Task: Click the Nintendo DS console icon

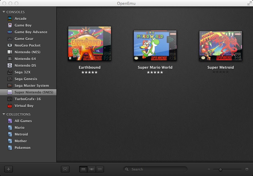Action: [10, 65]
